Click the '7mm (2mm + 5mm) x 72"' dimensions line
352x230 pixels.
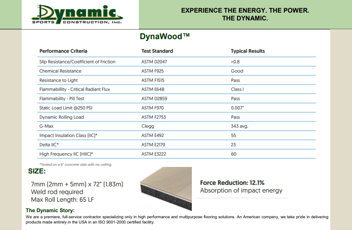[77, 184]
